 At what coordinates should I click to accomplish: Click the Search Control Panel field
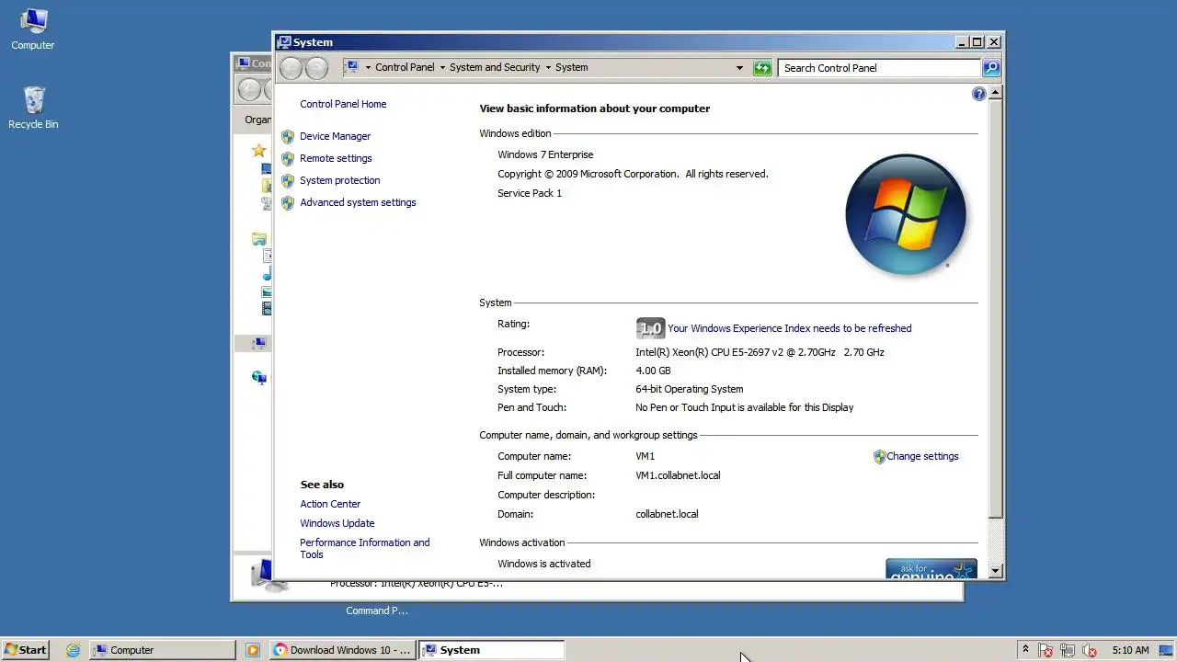pyautogui.click(x=879, y=68)
